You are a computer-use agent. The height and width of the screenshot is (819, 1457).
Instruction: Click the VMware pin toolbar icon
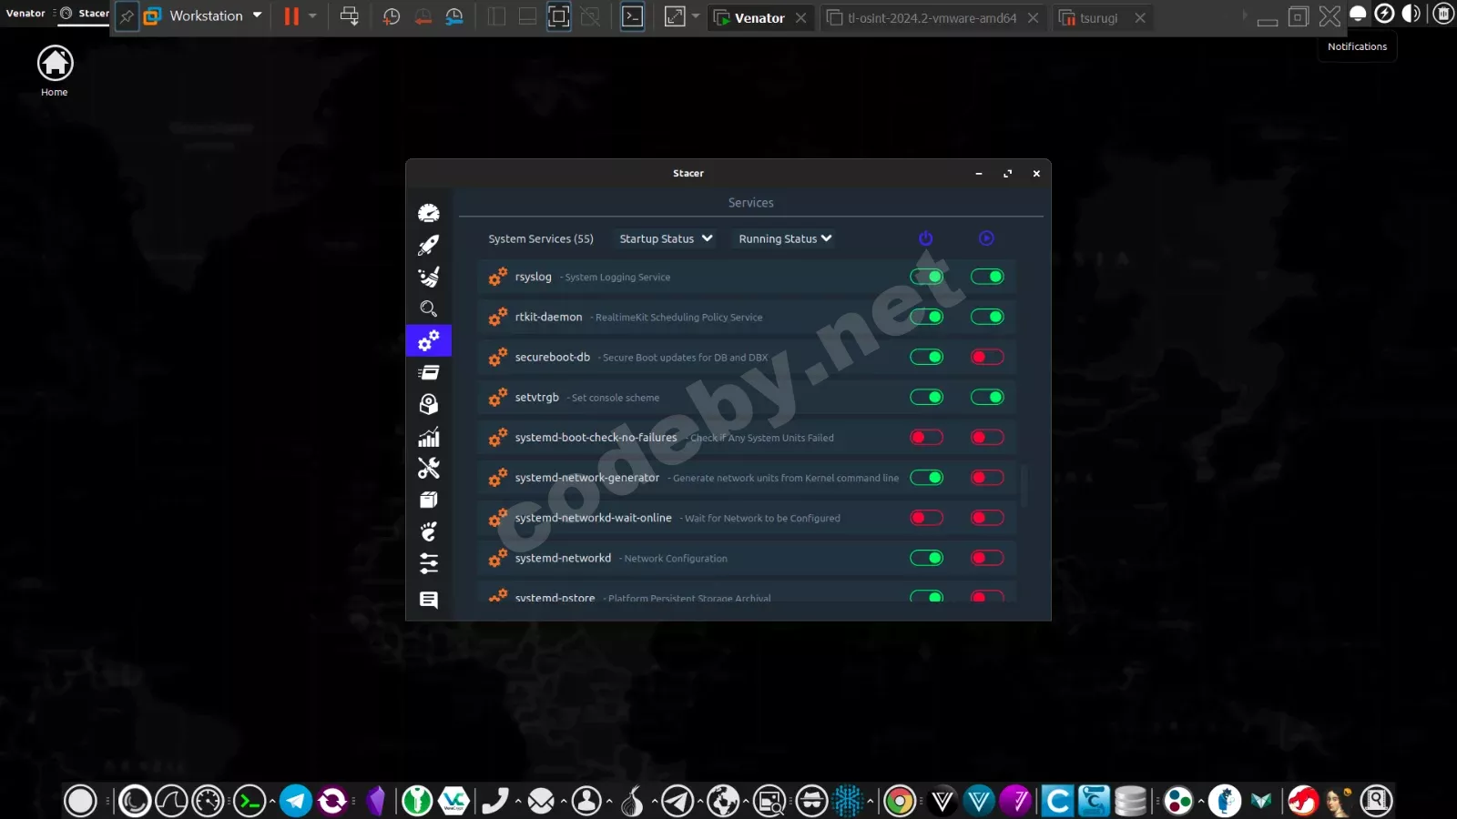127,16
